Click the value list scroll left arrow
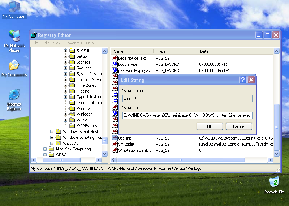 pos(113,160)
